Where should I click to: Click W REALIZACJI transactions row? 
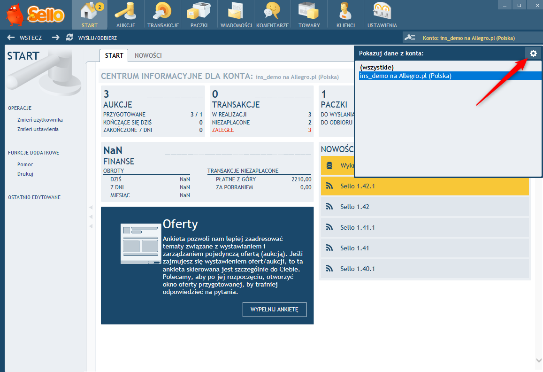[261, 115]
